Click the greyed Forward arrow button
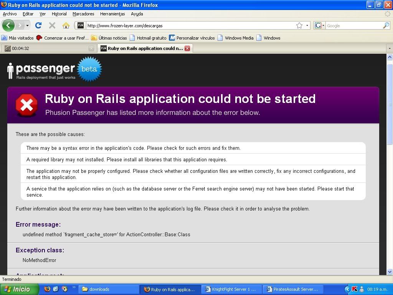Screen dimensions: 393x295 point(20,25)
